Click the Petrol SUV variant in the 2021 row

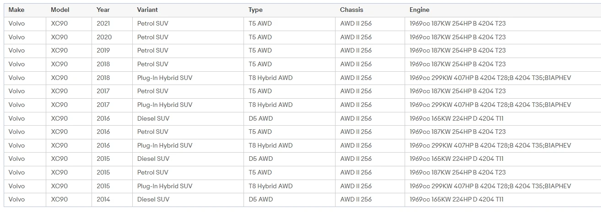click(x=152, y=24)
